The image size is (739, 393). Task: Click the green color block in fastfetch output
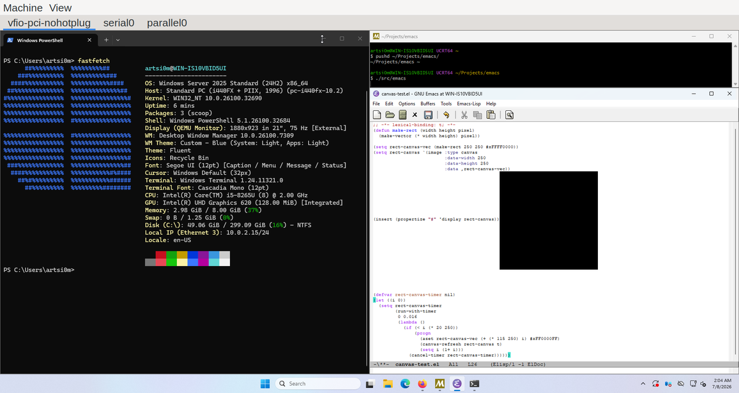pyautogui.click(x=171, y=255)
